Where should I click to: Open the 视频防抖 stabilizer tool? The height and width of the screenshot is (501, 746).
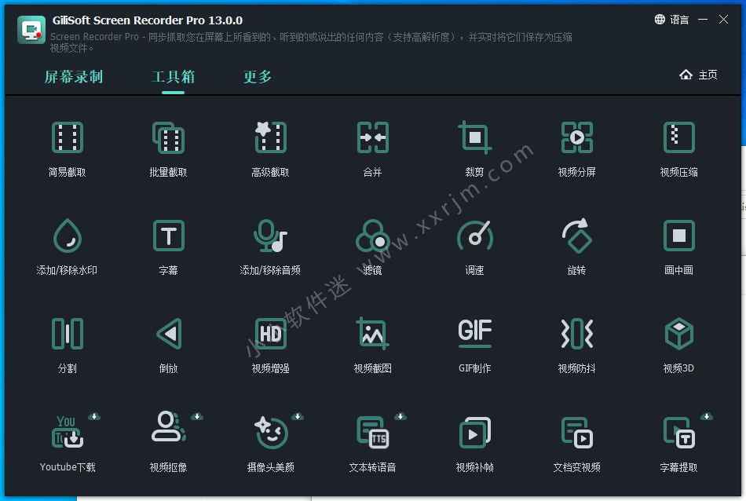pyautogui.click(x=576, y=346)
